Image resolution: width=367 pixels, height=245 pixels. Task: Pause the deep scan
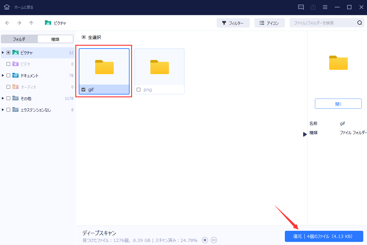tap(214, 240)
